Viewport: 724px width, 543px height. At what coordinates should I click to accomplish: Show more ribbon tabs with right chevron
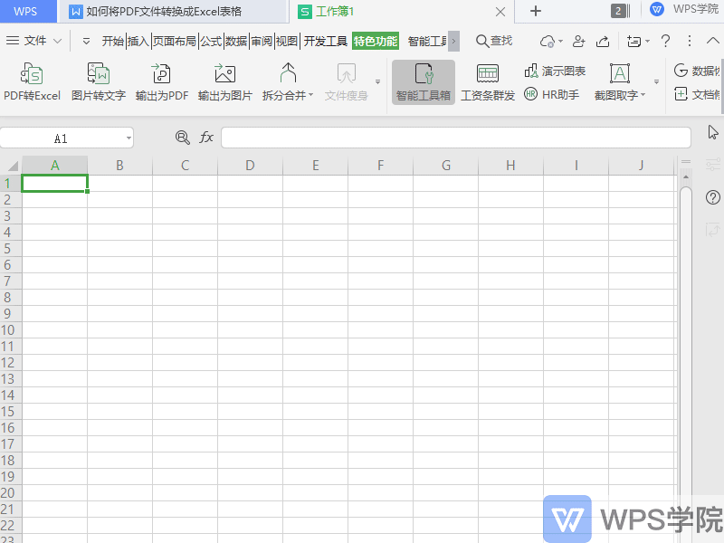[454, 41]
